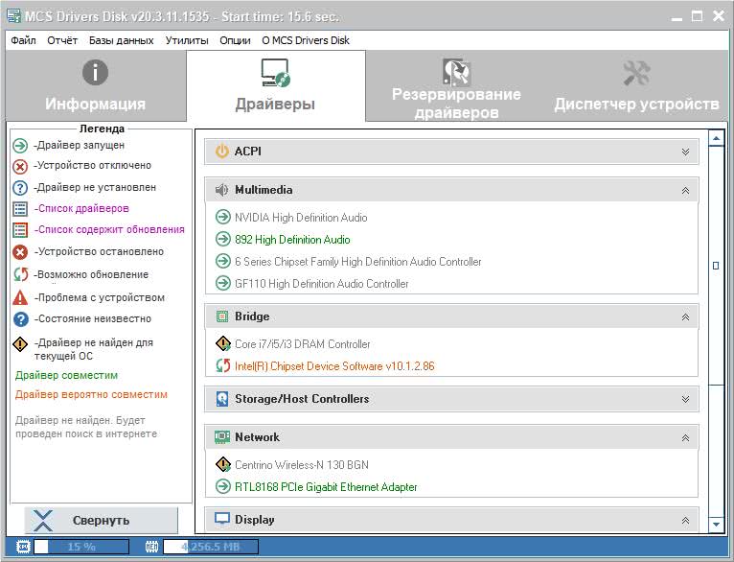Click the 'Устройство отключено' legend icon
This screenshot has height=562, width=734.
[x=20, y=166]
